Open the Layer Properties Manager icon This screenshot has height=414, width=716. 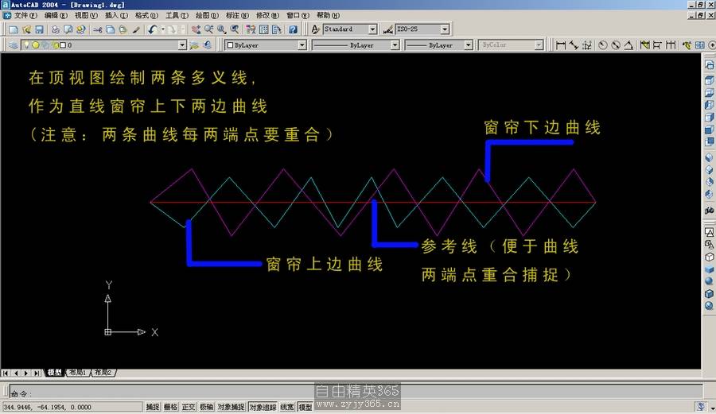[14, 45]
